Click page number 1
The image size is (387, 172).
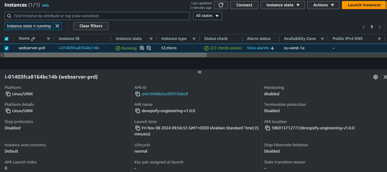click(372, 27)
